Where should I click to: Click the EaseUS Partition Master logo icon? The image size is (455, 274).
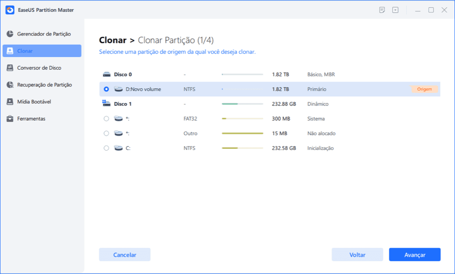(10, 10)
